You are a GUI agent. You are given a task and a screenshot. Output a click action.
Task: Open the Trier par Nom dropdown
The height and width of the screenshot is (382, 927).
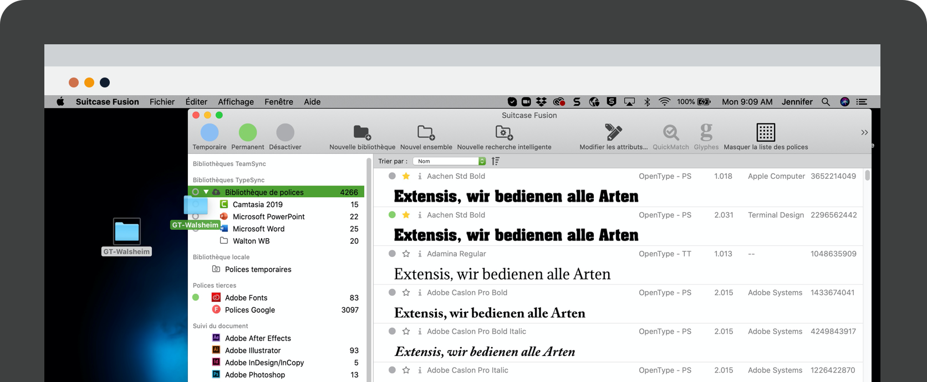point(449,161)
